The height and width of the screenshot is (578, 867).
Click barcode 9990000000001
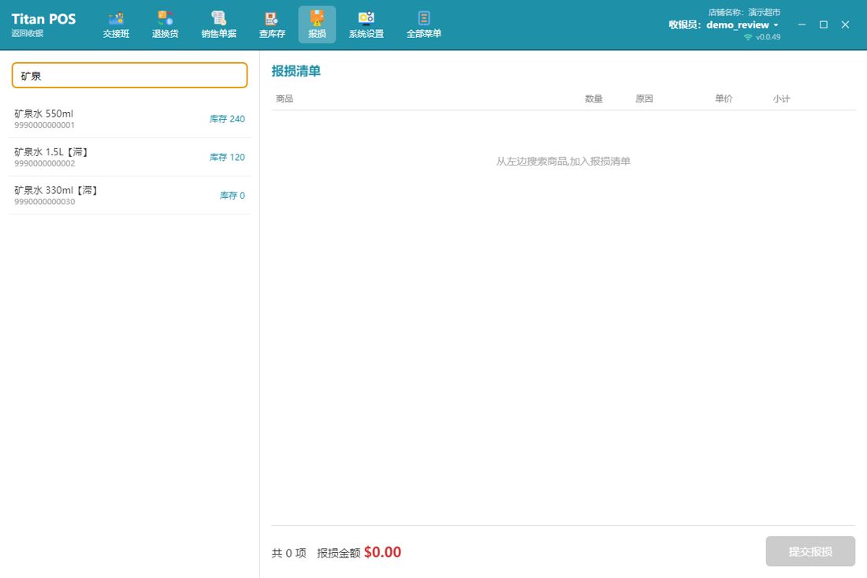(x=44, y=125)
